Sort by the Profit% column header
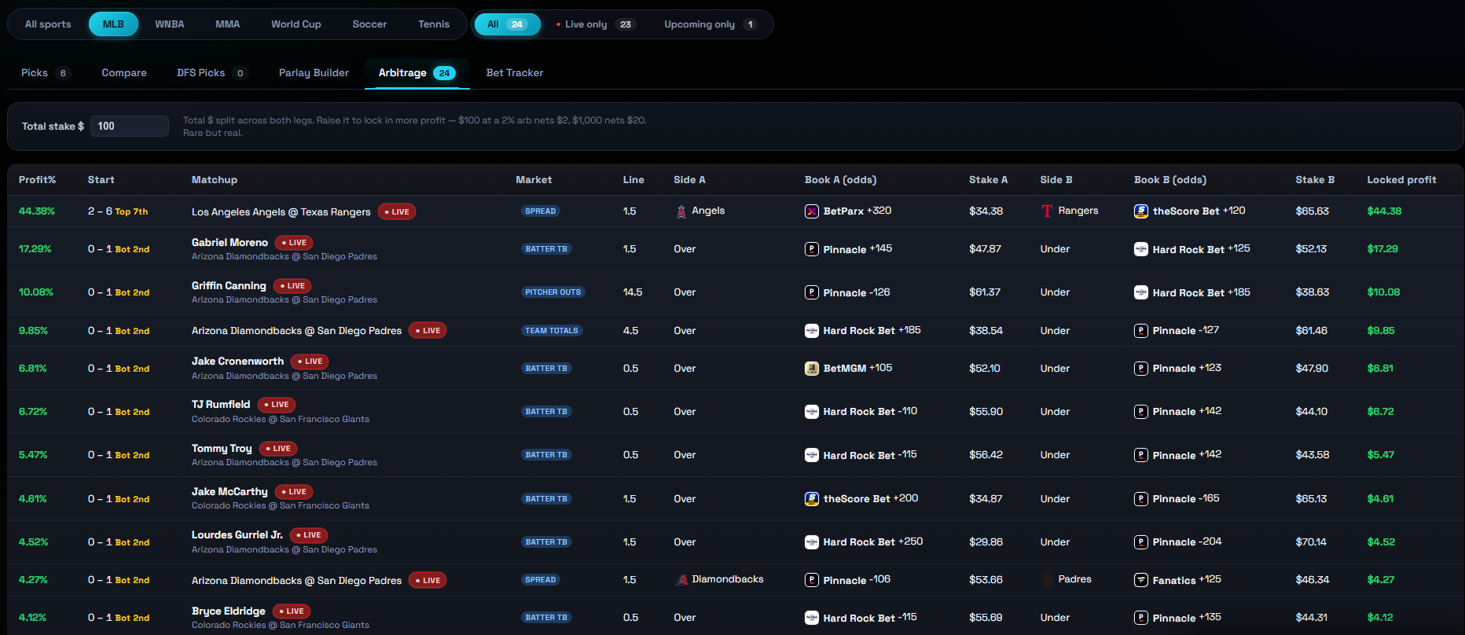1465x635 pixels. click(x=38, y=180)
